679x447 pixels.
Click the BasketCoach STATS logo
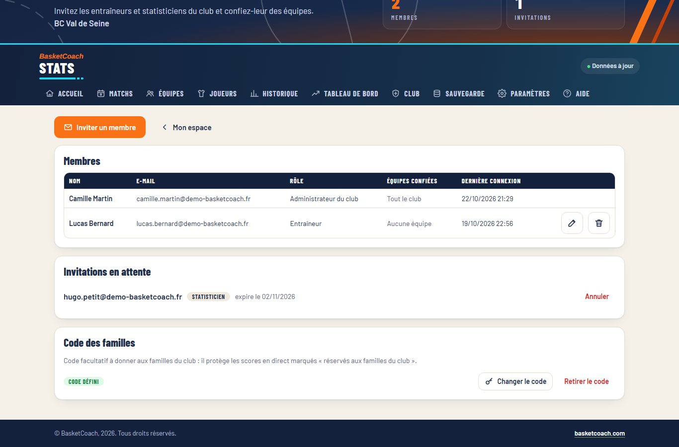[x=61, y=66]
